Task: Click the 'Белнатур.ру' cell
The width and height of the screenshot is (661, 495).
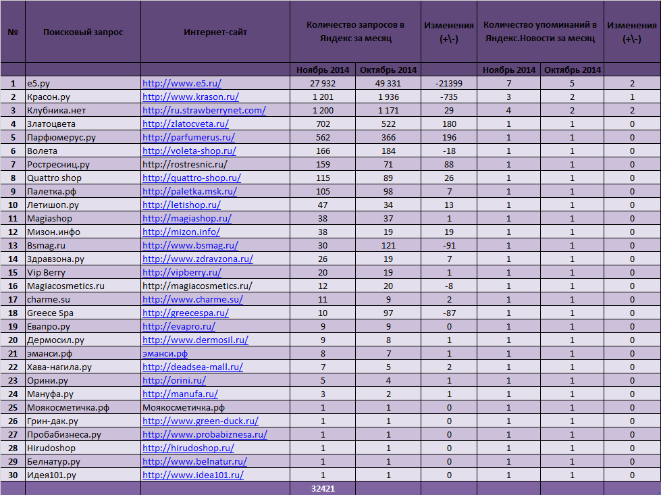Action: 83,461
